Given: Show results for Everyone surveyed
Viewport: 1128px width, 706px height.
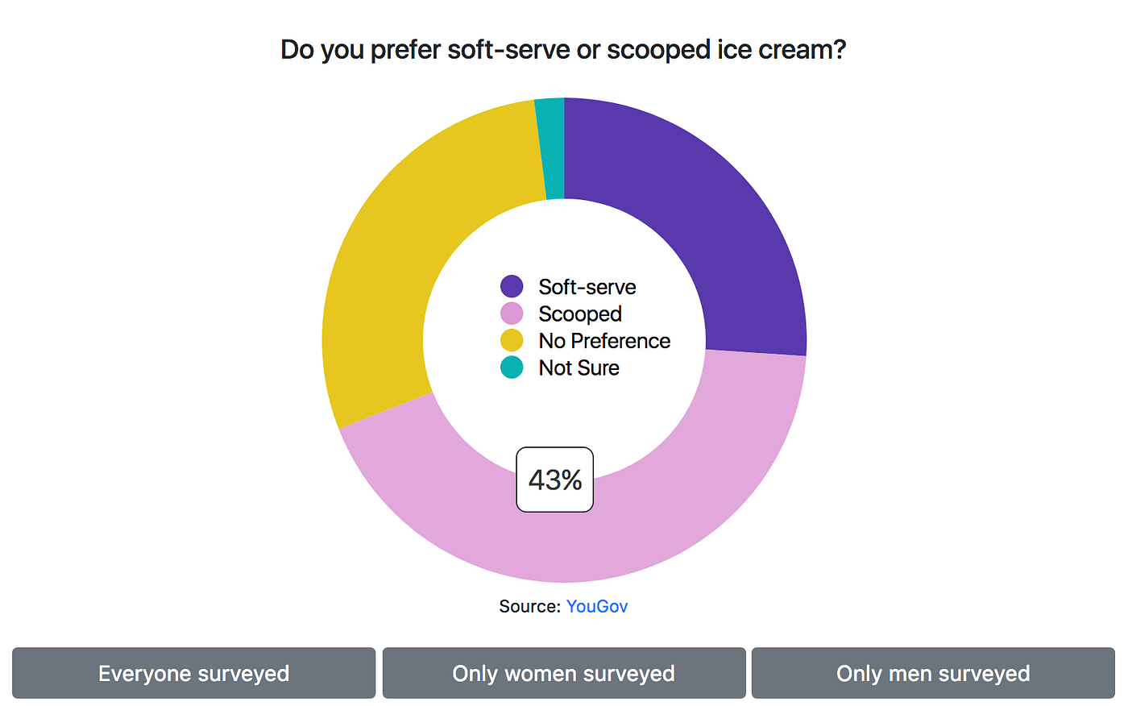Looking at the screenshot, I should tap(194, 673).
